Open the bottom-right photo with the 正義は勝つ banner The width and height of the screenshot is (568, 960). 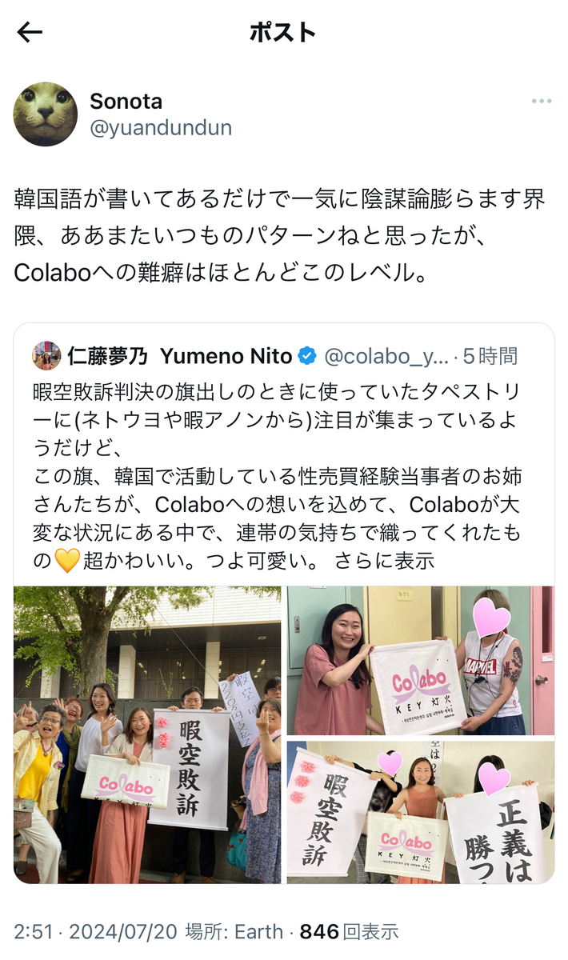coord(421,813)
